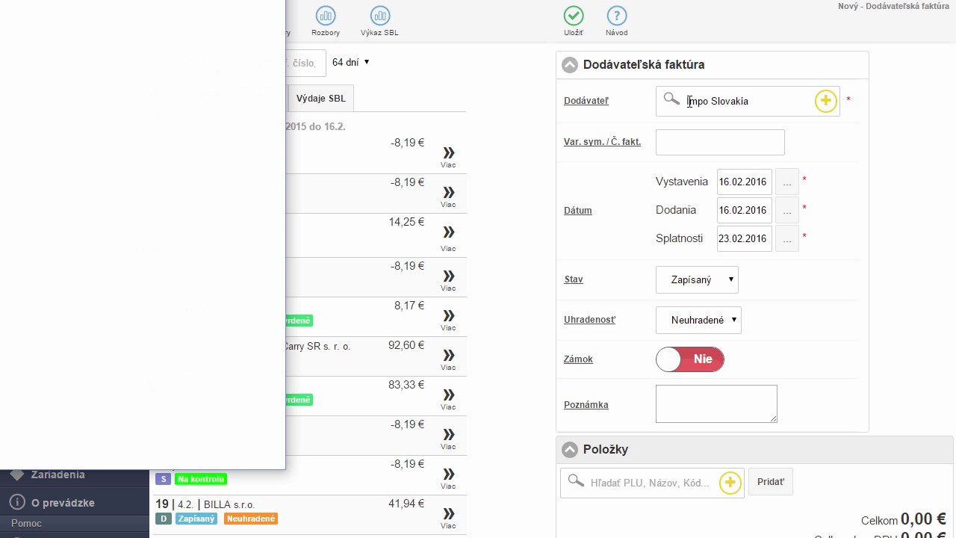Viewport: 956px width, 538px height.
Task: Click the Vystavenia date field 16.02.2016
Action: point(744,182)
